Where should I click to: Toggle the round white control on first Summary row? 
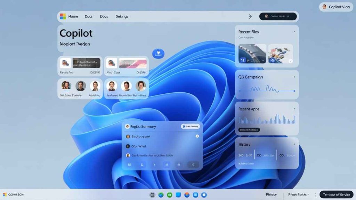(197, 136)
